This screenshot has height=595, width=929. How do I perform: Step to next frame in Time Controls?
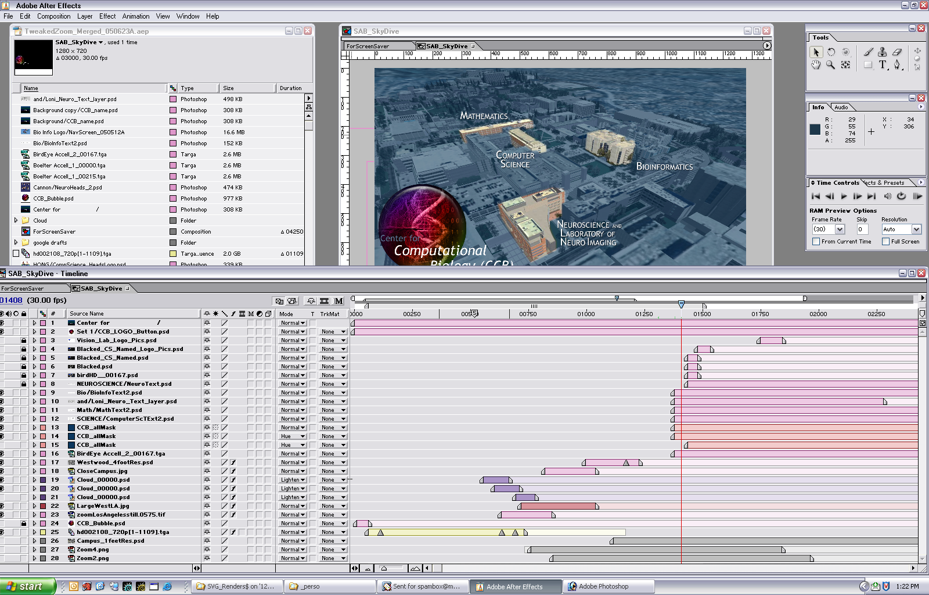pyautogui.click(x=858, y=196)
